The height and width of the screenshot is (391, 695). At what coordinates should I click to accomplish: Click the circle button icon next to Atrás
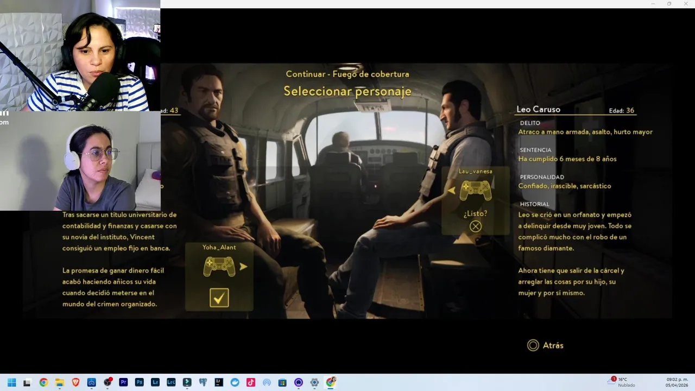(533, 345)
